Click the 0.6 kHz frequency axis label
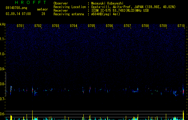The width and height of the screenshot is (188, 120). 3,114
